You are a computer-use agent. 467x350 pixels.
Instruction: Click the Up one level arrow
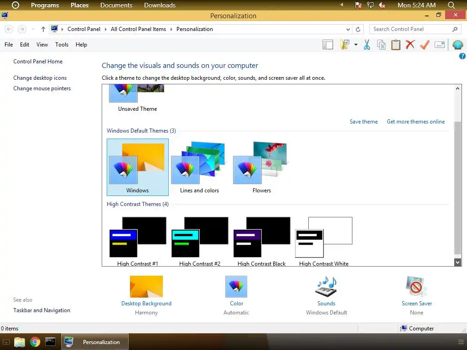(x=43, y=29)
